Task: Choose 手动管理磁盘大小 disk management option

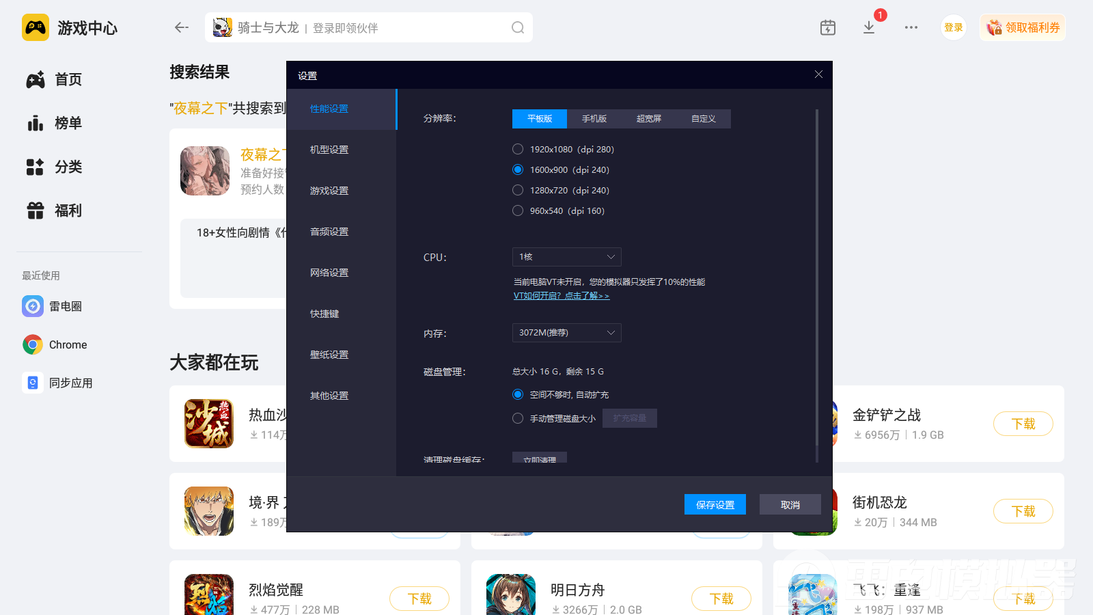Action: (x=518, y=418)
